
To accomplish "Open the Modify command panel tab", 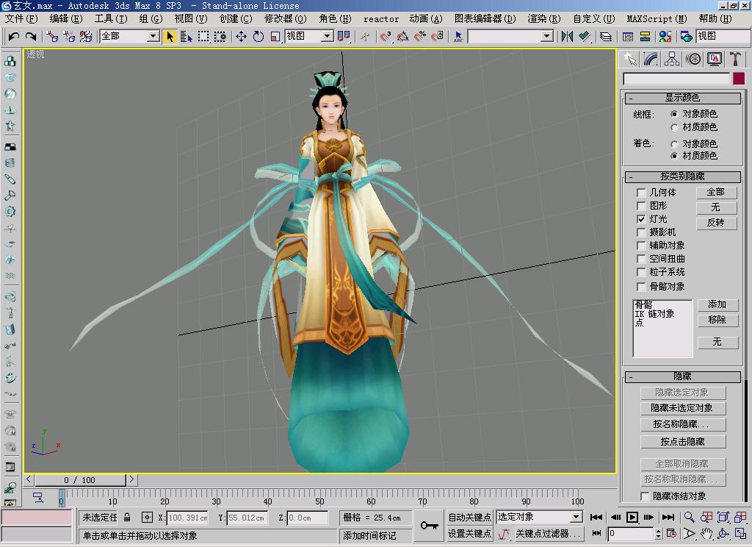I will pyautogui.click(x=651, y=60).
